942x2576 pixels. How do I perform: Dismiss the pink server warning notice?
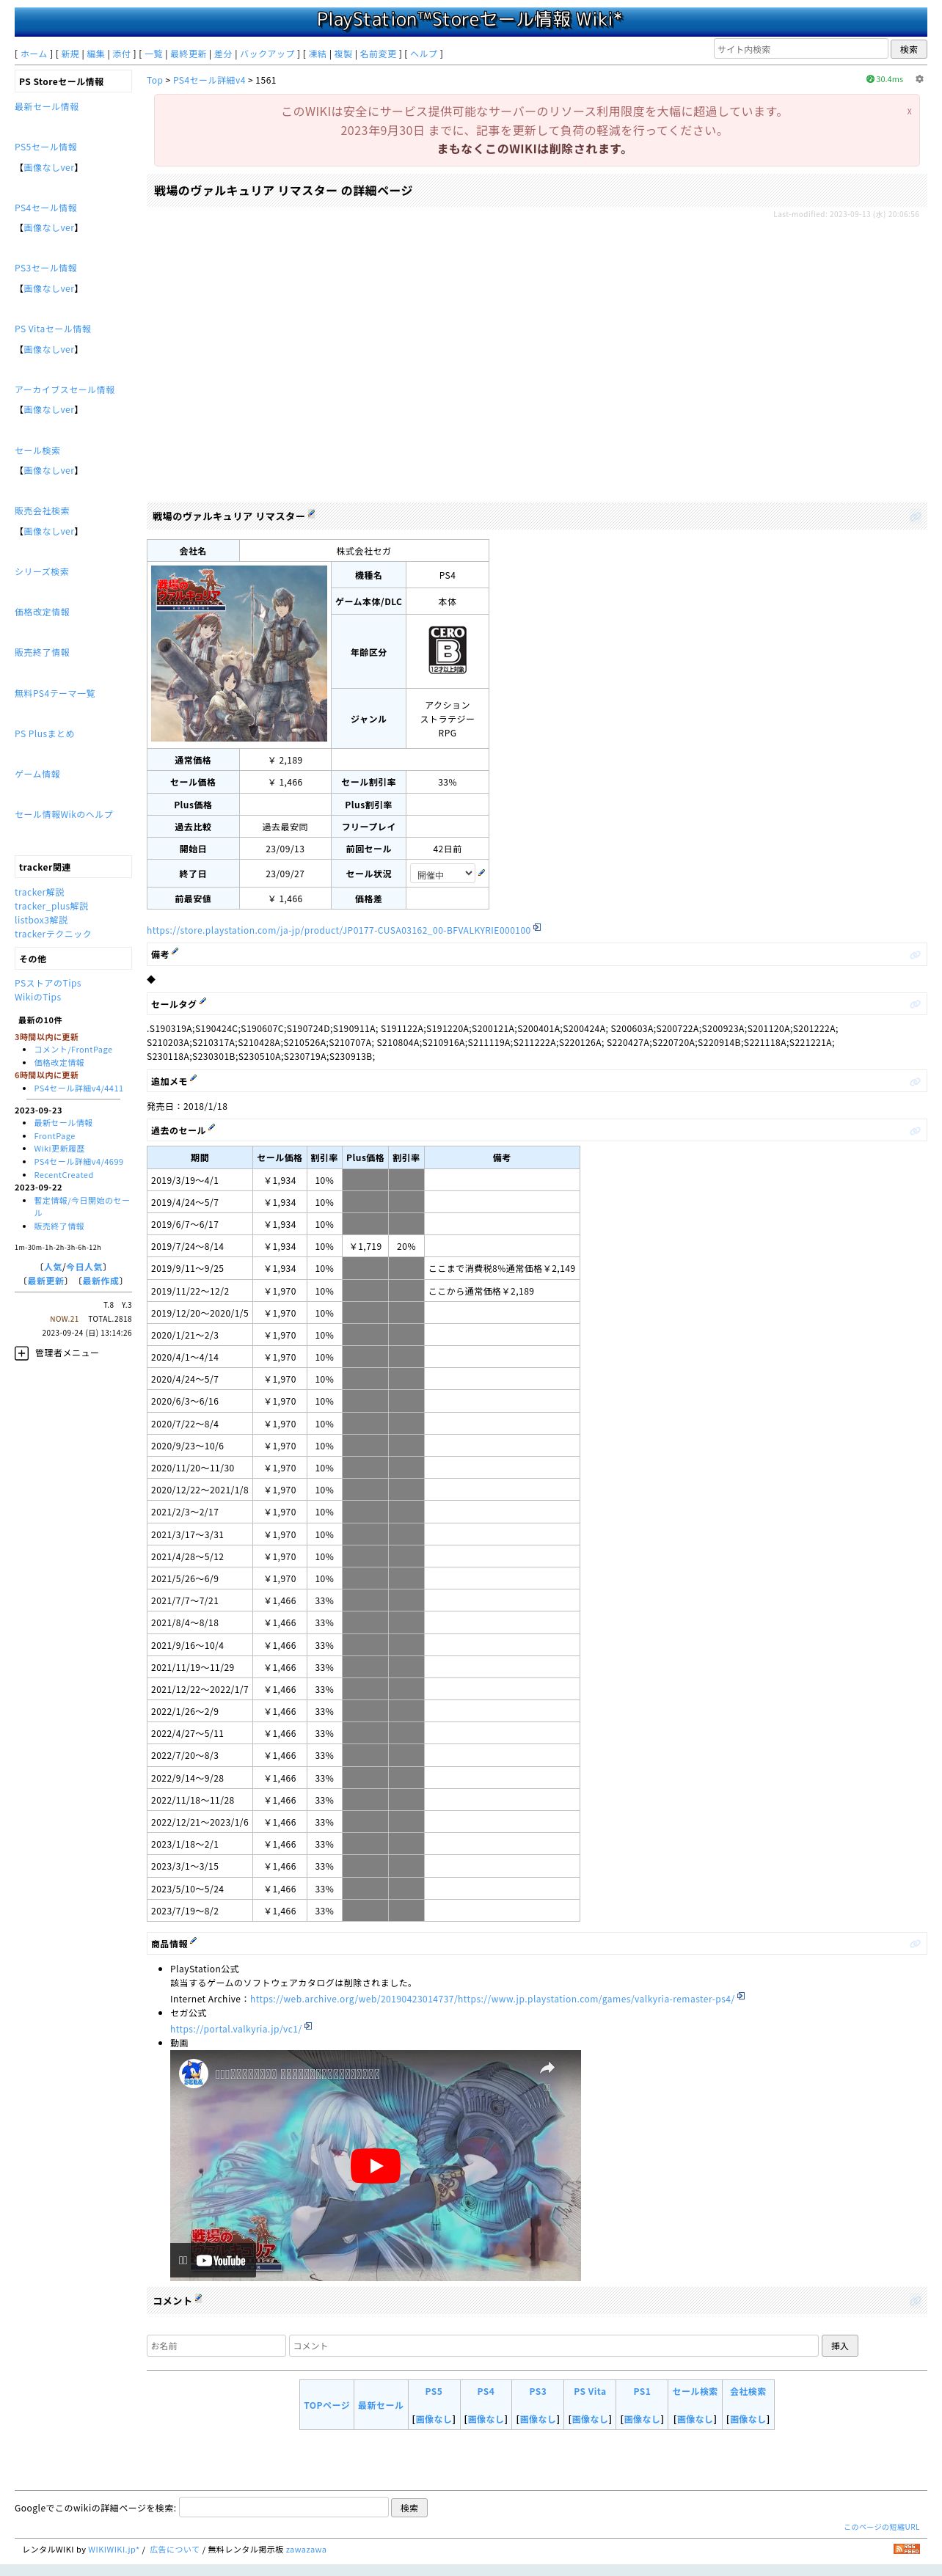908,111
